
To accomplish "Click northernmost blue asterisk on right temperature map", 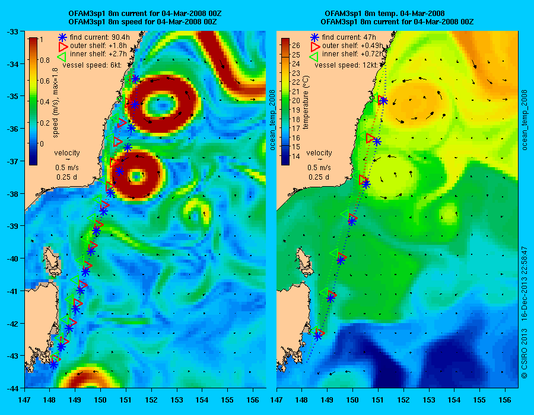I will tap(383, 101).
